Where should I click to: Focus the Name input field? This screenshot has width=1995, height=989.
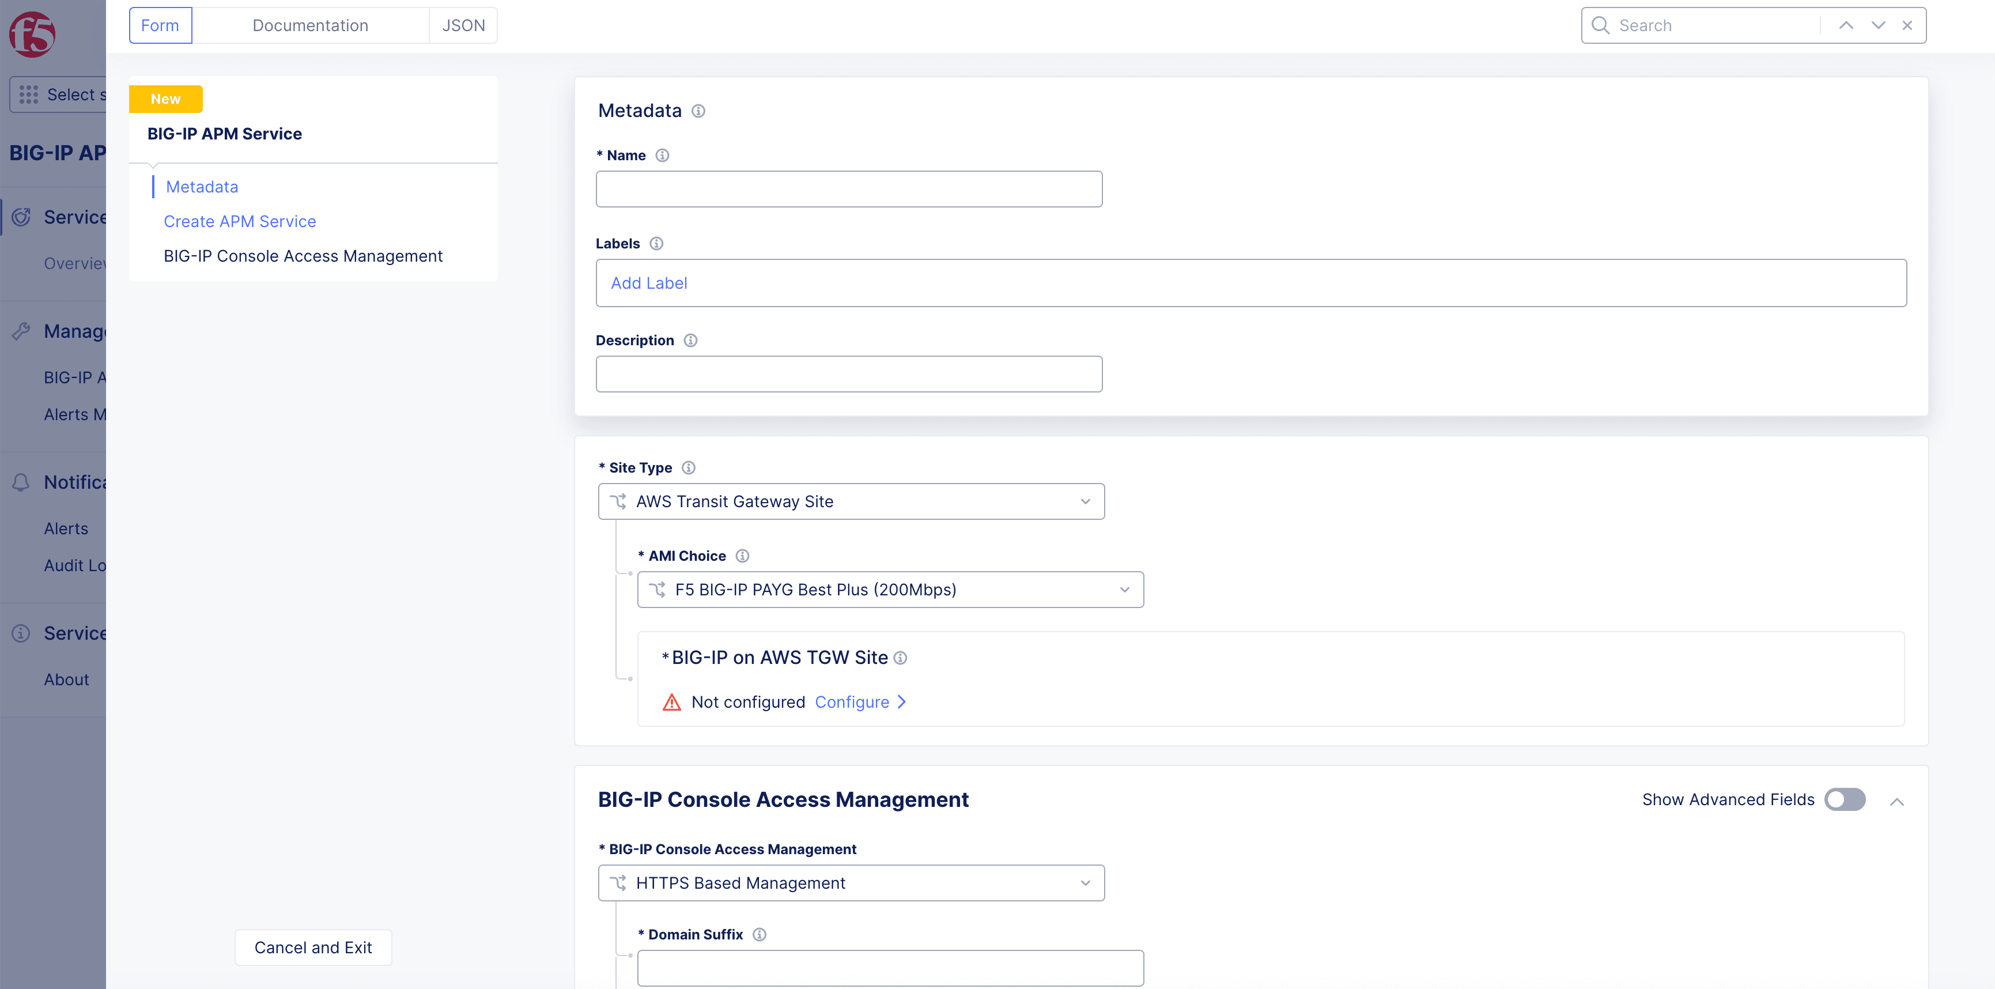(x=849, y=189)
